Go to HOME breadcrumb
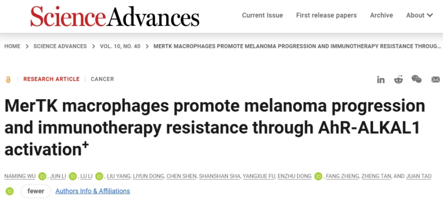 [x=12, y=46]
